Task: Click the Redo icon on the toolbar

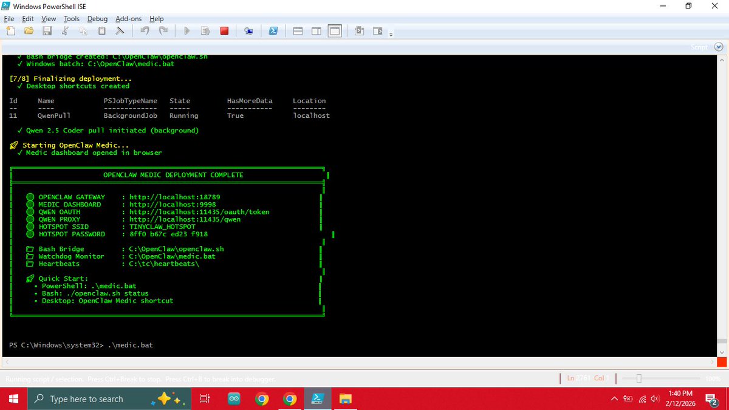Action: pyautogui.click(x=163, y=30)
